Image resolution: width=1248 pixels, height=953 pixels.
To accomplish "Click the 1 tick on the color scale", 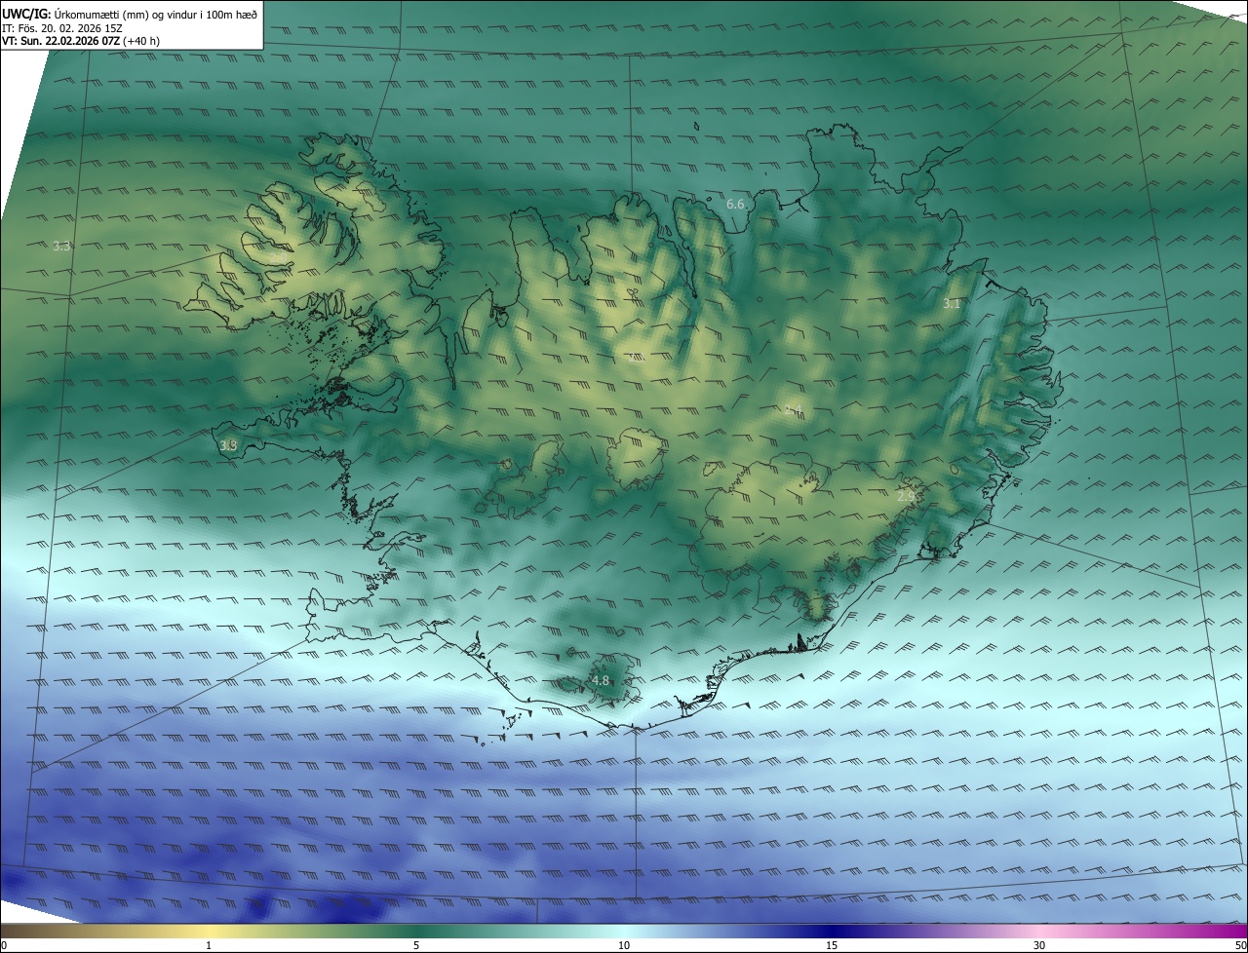I will 209,945.
